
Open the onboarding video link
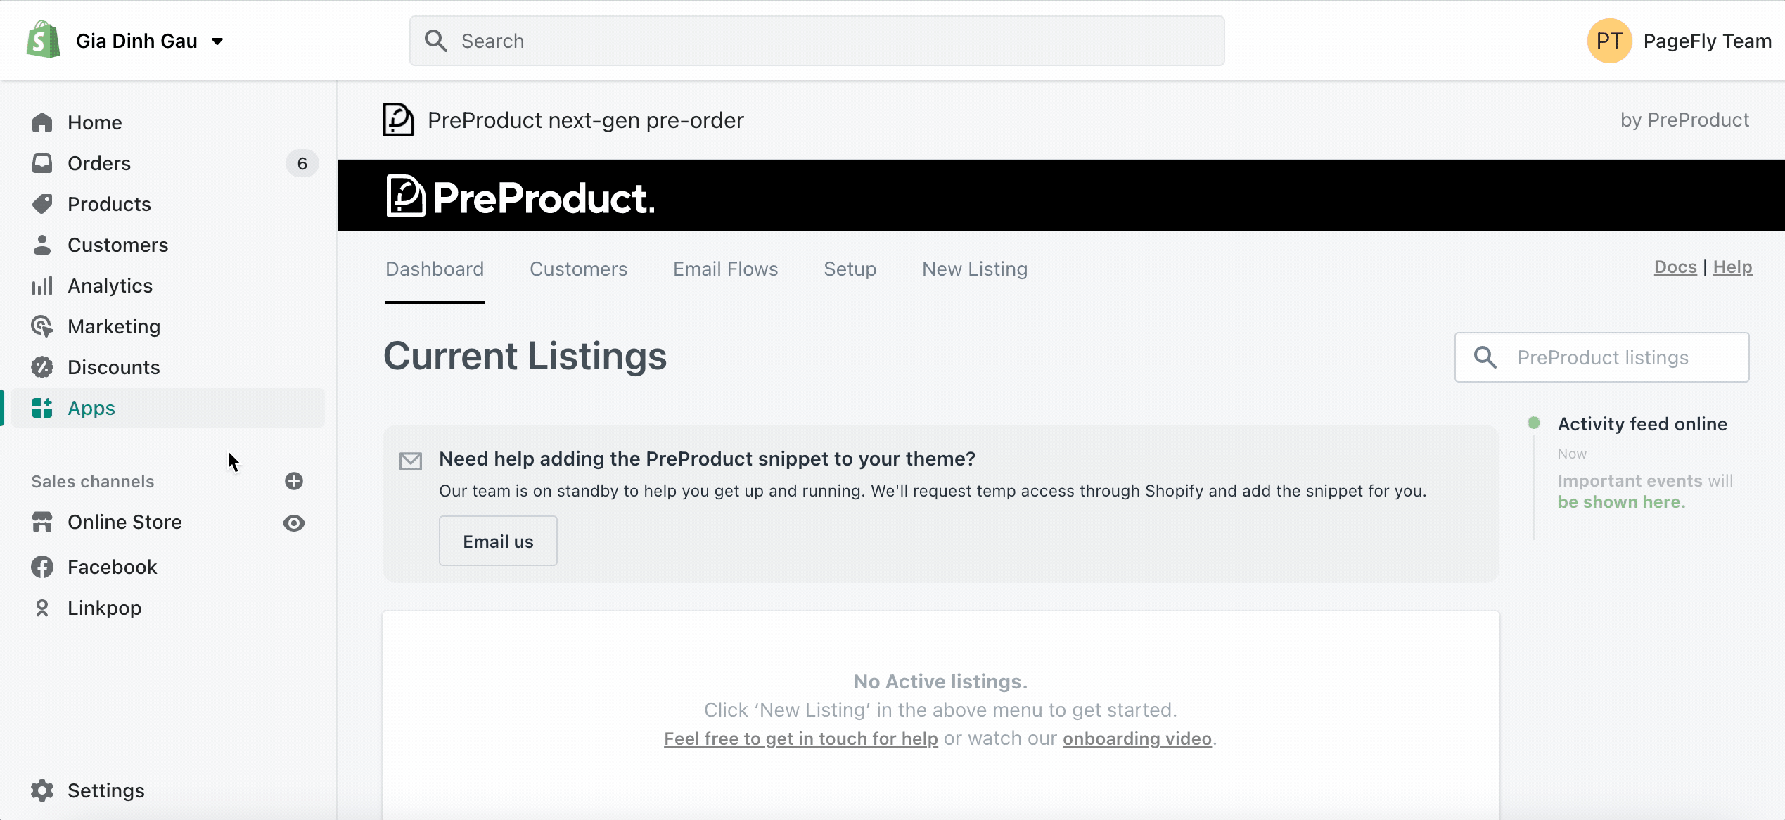pyautogui.click(x=1137, y=738)
